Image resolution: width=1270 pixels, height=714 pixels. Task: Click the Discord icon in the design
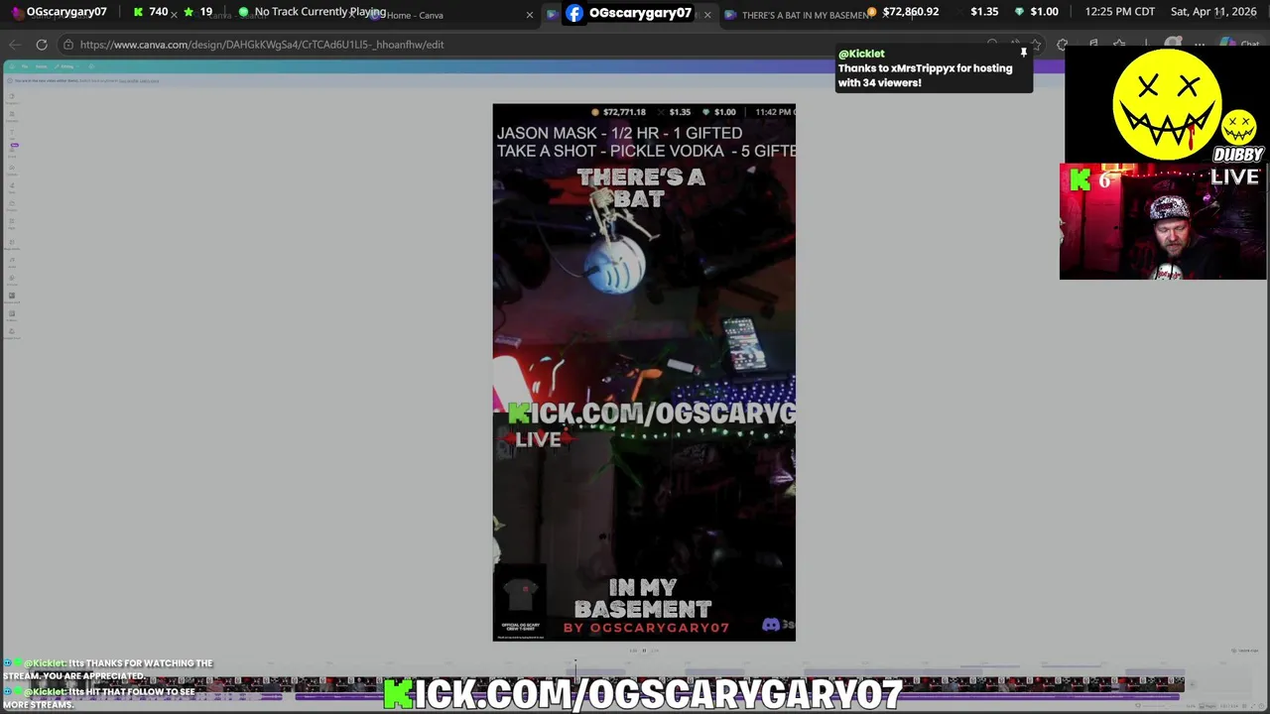[771, 625]
